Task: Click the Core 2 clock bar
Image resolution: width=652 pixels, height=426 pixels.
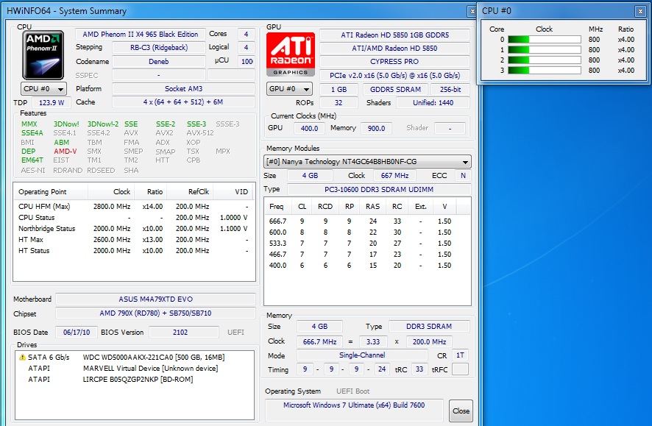Action: click(x=545, y=60)
